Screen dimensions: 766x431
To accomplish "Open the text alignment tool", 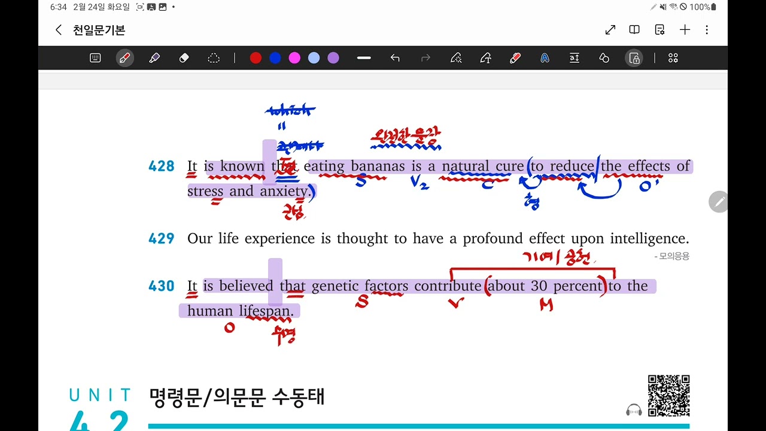I will [x=574, y=58].
